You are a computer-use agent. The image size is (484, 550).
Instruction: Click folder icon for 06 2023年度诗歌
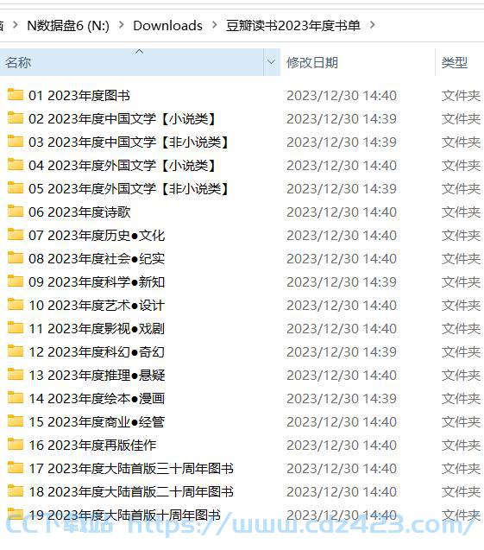tap(15, 212)
